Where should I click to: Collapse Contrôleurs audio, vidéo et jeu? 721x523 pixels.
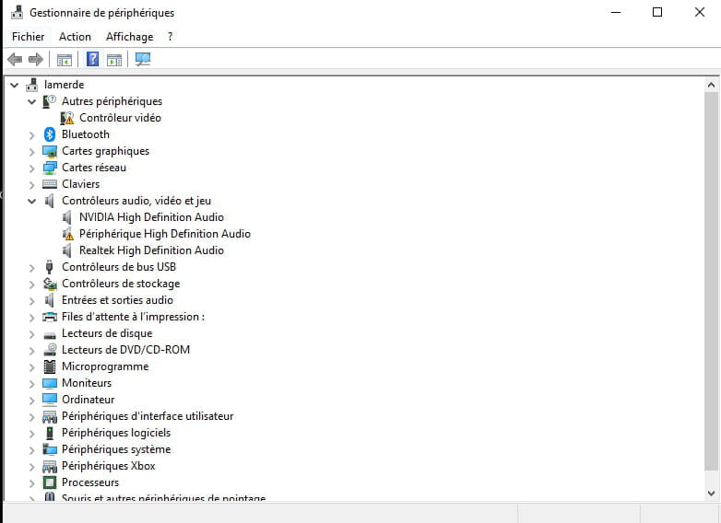pos(31,201)
